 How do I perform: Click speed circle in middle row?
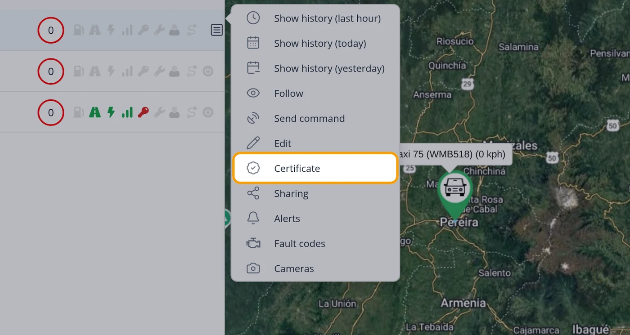coord(51,71)
